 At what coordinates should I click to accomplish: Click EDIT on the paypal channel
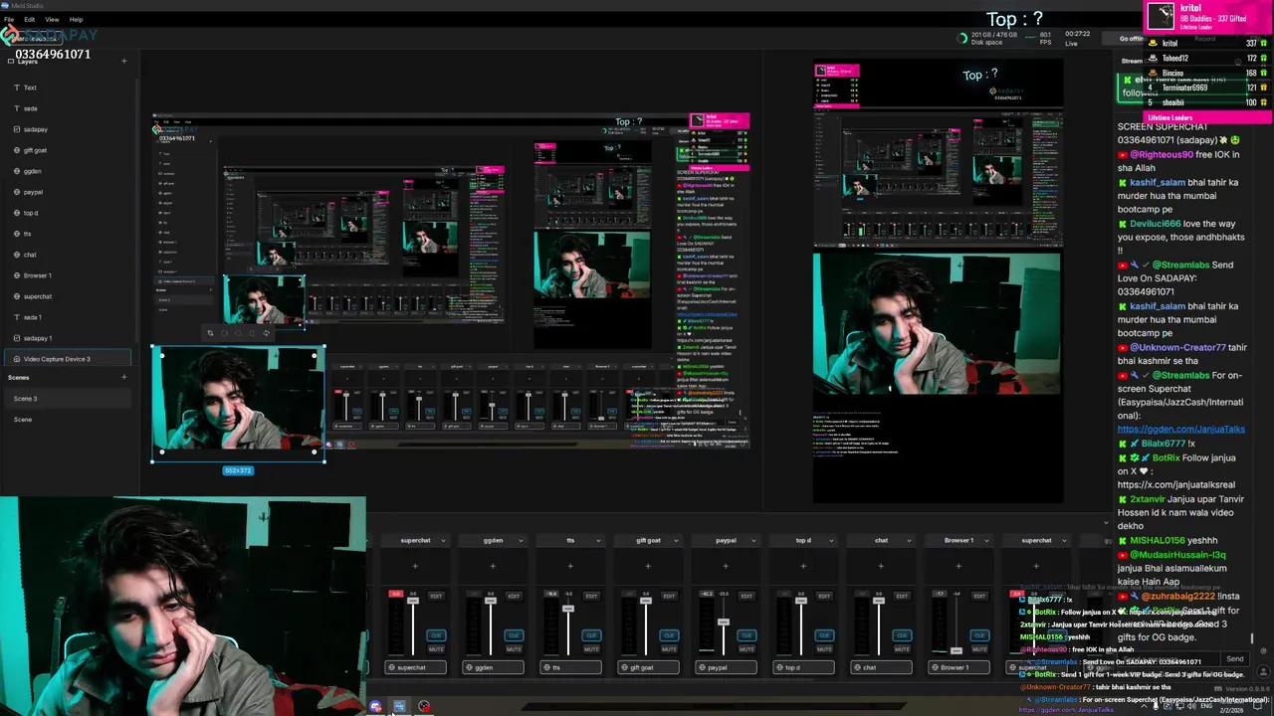(x=746, y=596)
